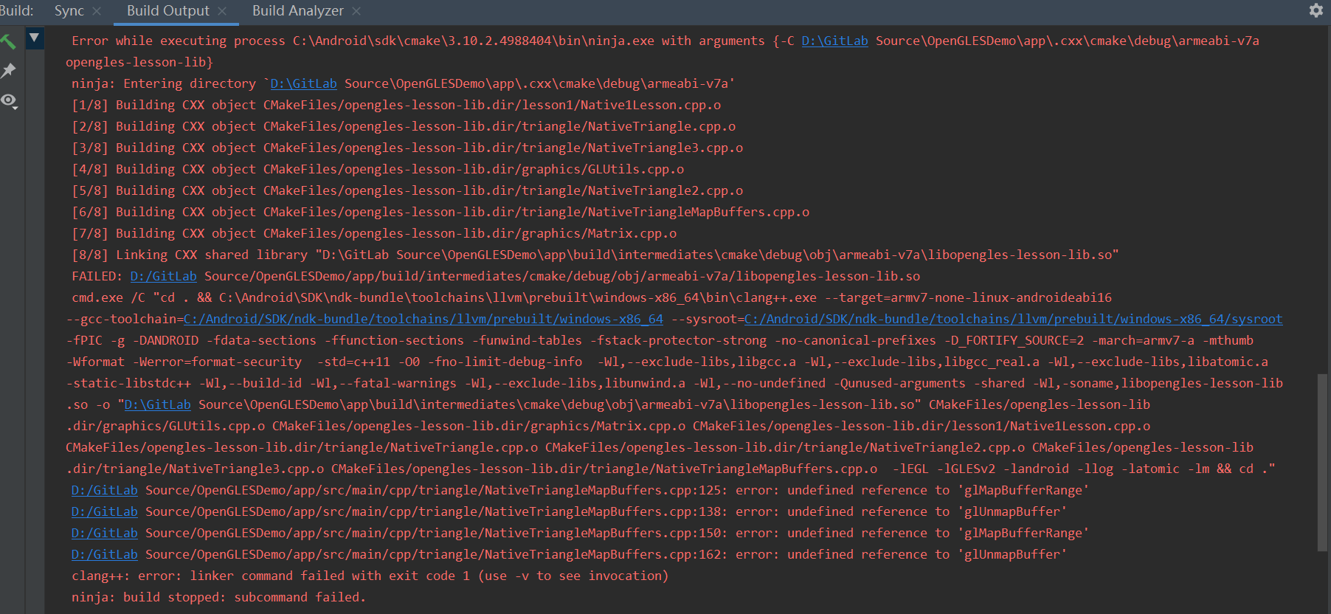The height and width of the screenshot is (614, 1331).
Task: Toggle the eye view filter icon
Action: (x=9, y=100)
